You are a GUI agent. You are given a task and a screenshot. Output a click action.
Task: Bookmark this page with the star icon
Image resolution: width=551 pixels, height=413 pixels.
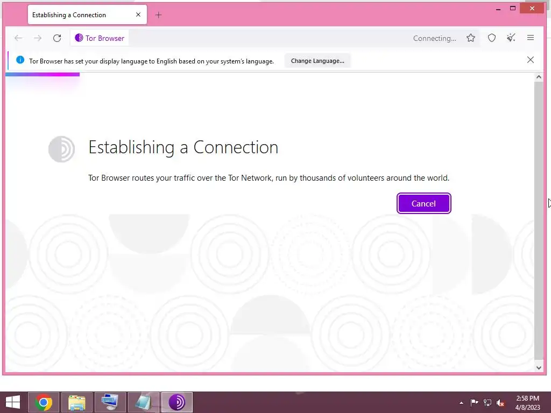pos(471,38)
